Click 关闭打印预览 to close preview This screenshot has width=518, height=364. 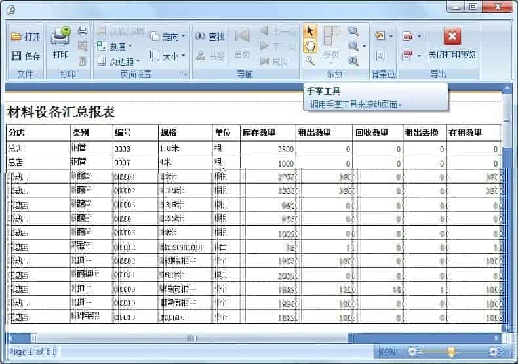coord(452,43)
